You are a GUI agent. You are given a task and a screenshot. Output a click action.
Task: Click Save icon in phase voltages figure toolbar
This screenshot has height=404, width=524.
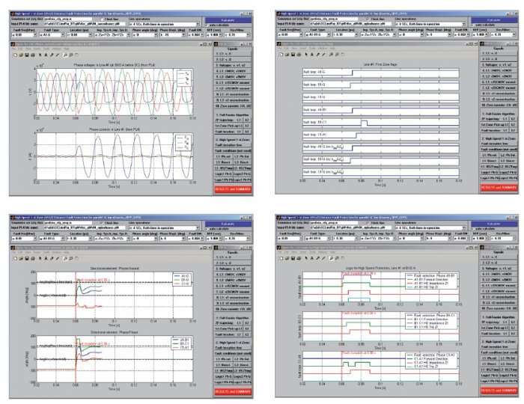tap(27, 55)
